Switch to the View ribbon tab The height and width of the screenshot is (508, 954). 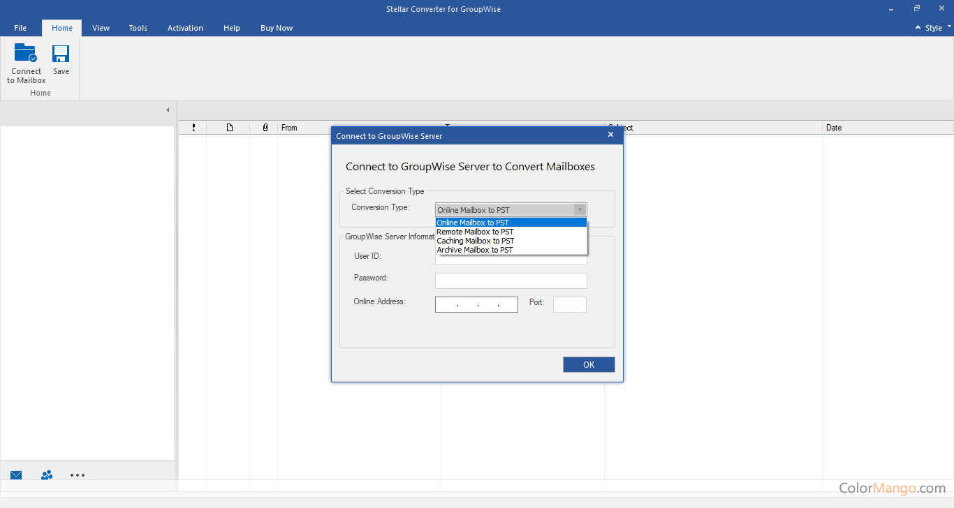101,28
